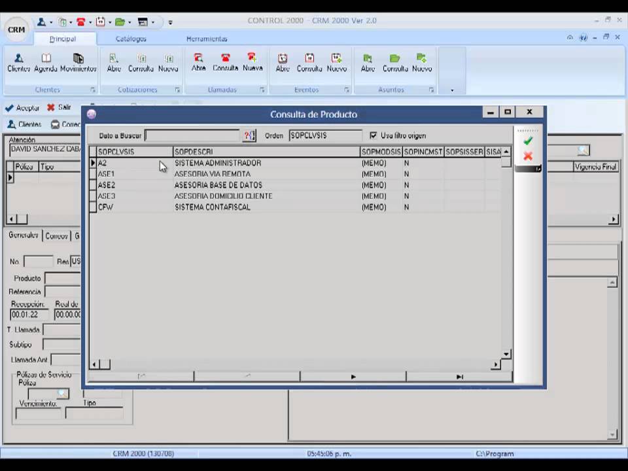Select the CFW row
The height and width of the screenshot is (471, 628).
click(x=295, y=207)
